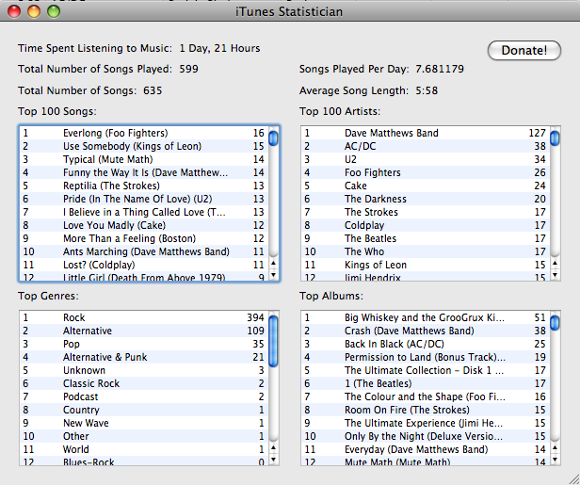Click down arrow of Top 100 Artists scrollbar
Image resolution: width=580 pixels, height=485 pixels.
tap(555, 275)
